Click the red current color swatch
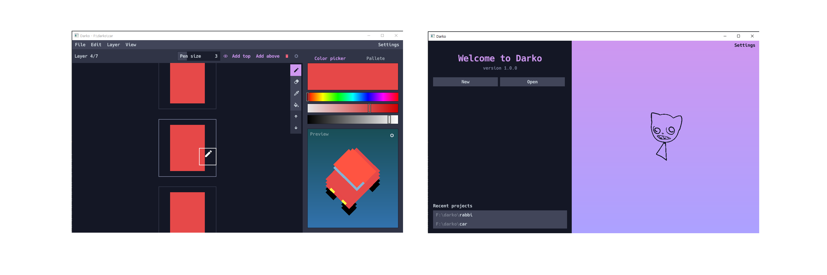Screen dimensions: 827x275 (x=353, y=76)
